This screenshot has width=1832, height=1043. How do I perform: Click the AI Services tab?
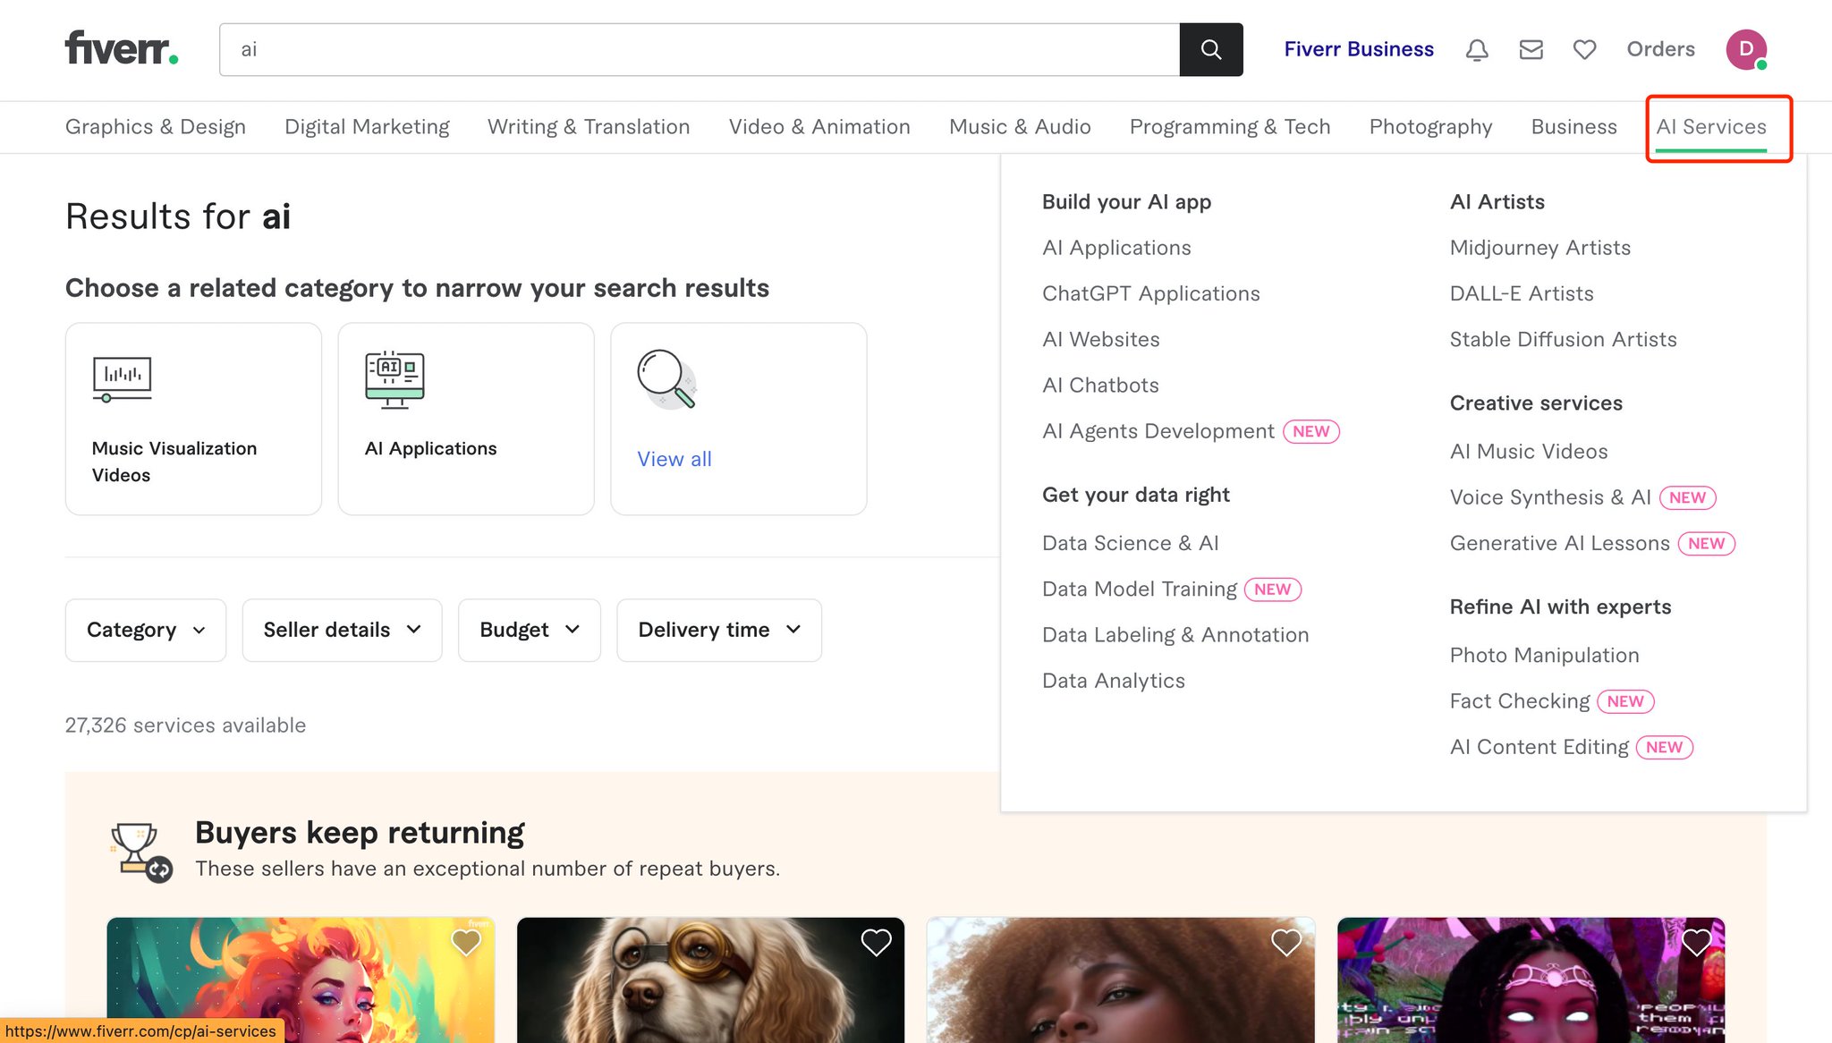(1710, 127)
